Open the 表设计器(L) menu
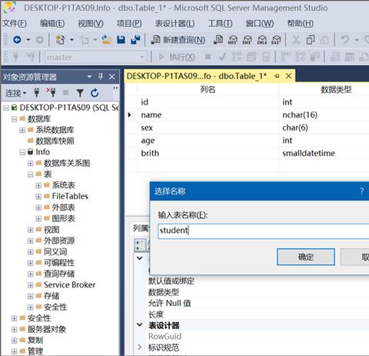The image size is (369, 356). pos(175,24)
